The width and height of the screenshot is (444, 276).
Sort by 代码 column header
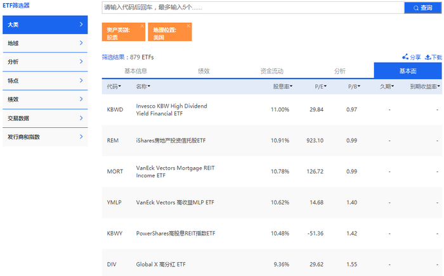(x=114, y=87)
